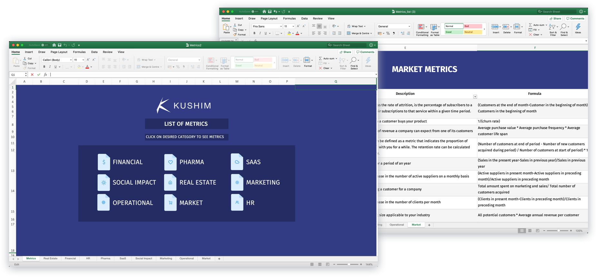Switch to Page Layout view in Metrics2 status bar
This screenshot has height=277, width=597.
pyautogui.click(x=320, y=264)
